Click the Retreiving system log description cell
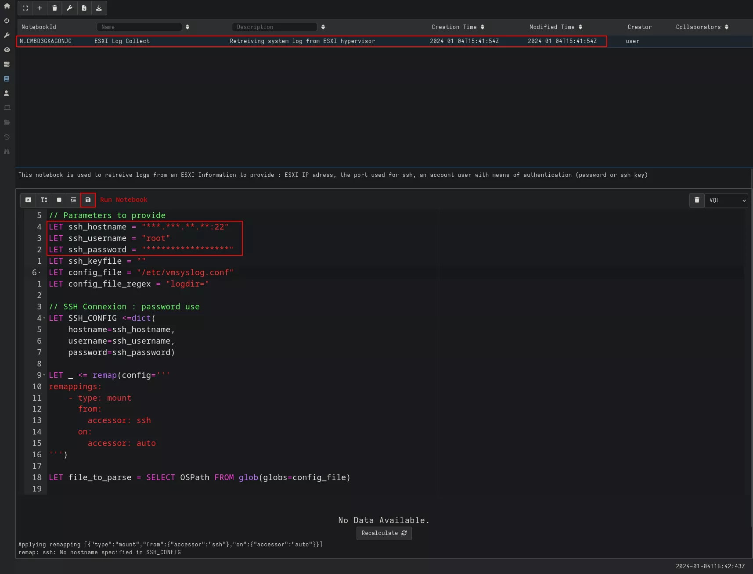753x574 pixels. (x=302, y=41)
